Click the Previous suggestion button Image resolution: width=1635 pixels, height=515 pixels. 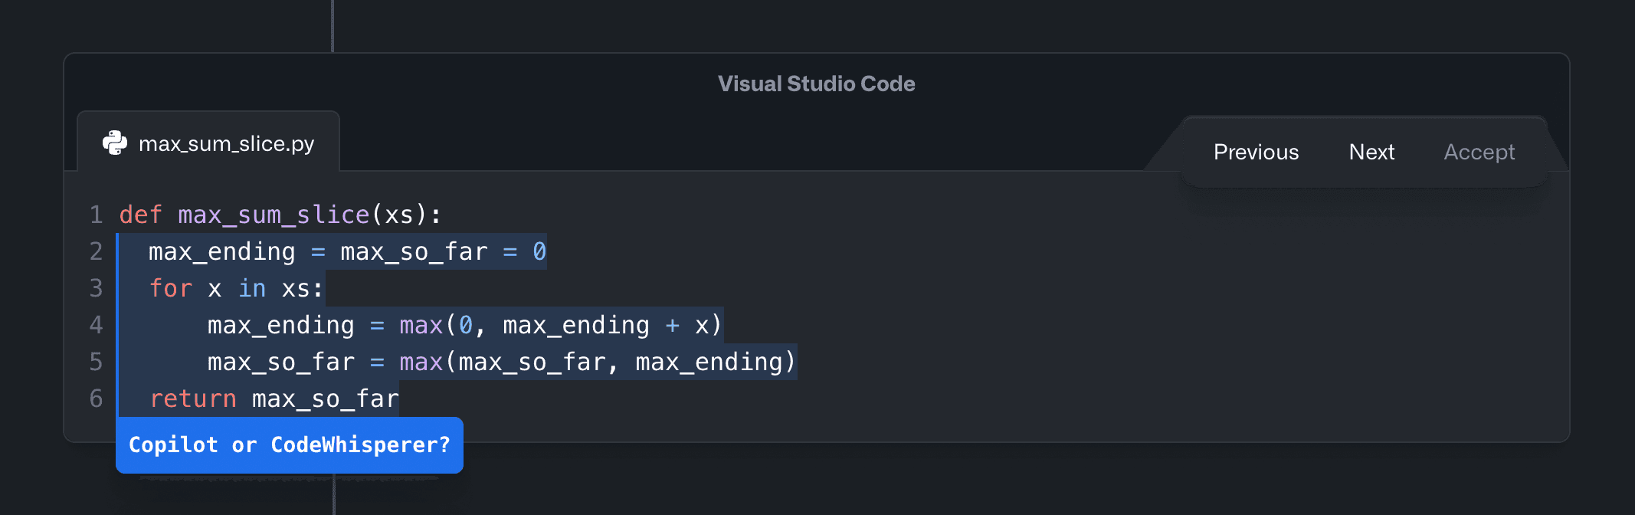click(x=1256, y=152)
